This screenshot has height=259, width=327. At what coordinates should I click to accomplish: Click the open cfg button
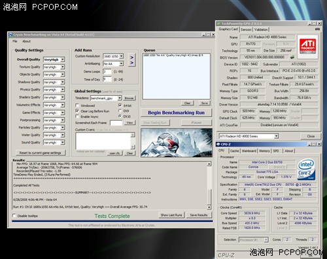tap(115, 153)
